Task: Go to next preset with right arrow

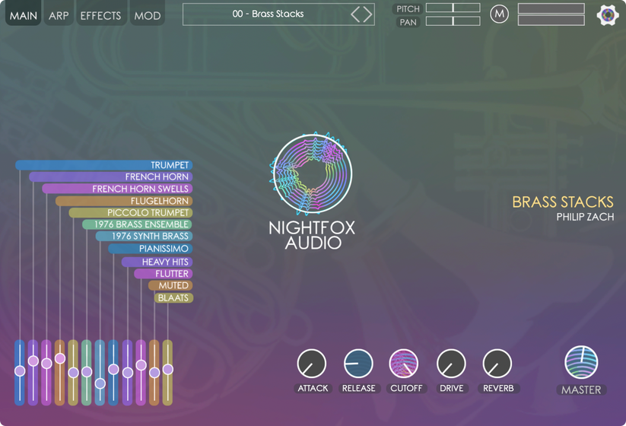Action: (368, 14)
